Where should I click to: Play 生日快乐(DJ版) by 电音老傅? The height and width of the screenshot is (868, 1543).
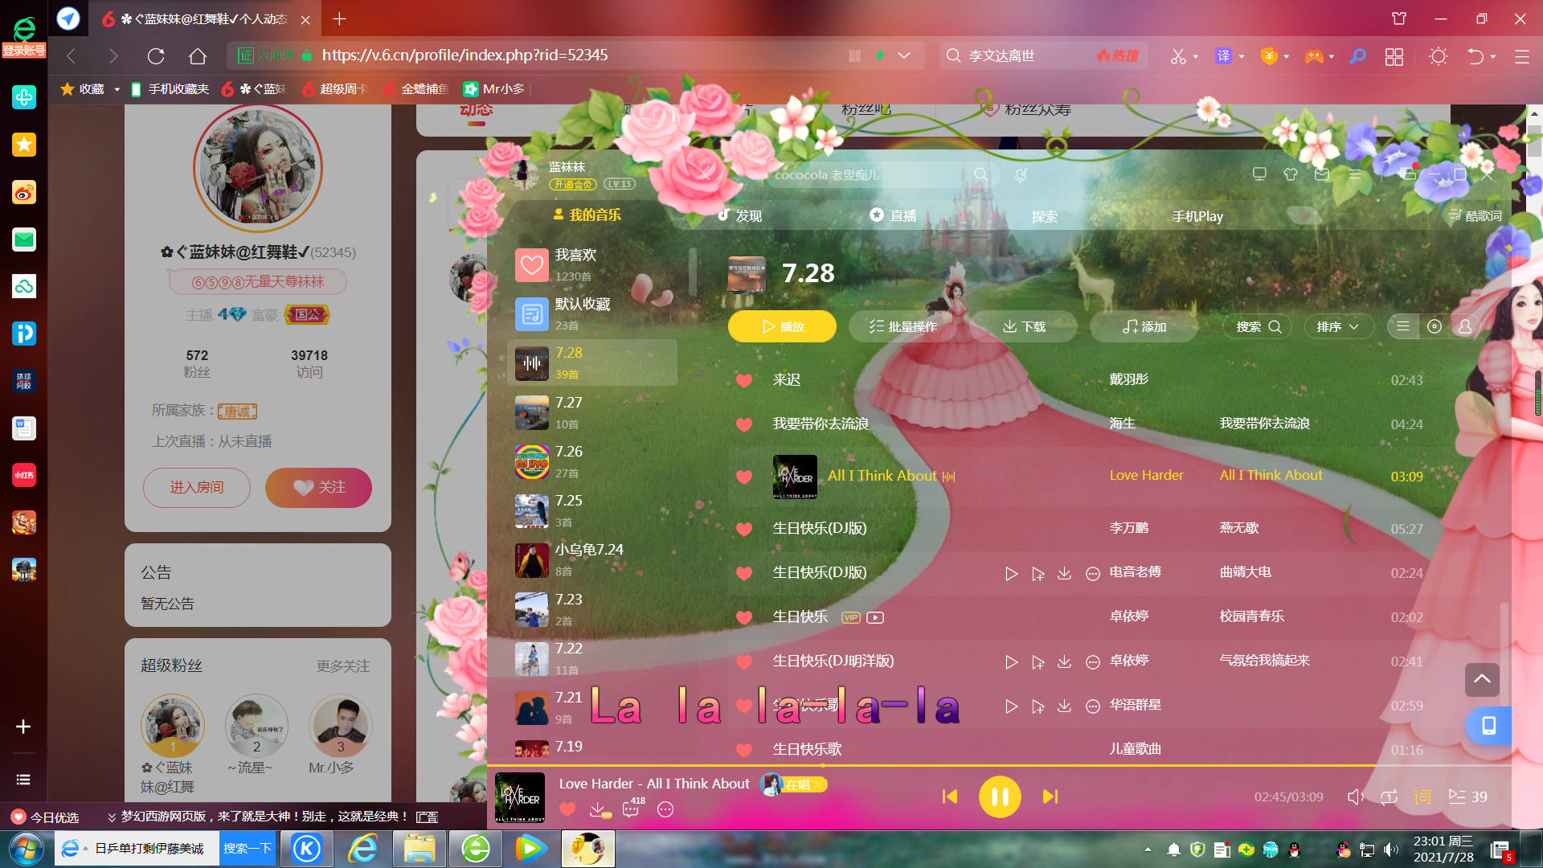[1011, 574]
